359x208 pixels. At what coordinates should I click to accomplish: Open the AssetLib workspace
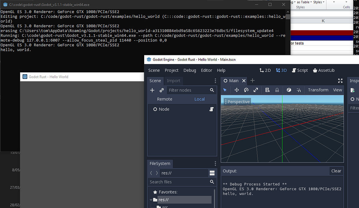324,70
